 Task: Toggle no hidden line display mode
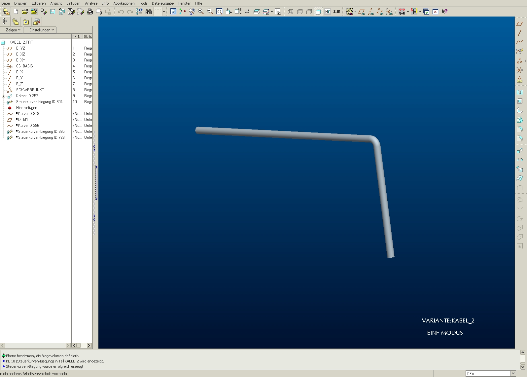(x=309, y=12)
